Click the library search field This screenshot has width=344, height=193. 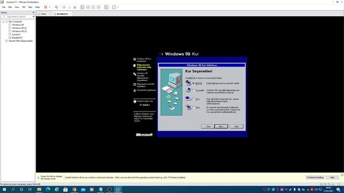tap(17, 17)
